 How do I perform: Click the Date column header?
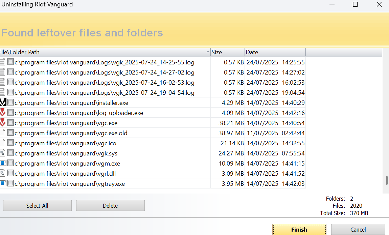275,52
